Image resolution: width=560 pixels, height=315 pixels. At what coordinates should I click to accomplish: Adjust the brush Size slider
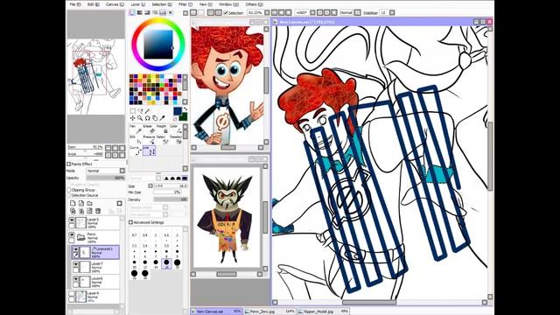click(x=171, y=185)
